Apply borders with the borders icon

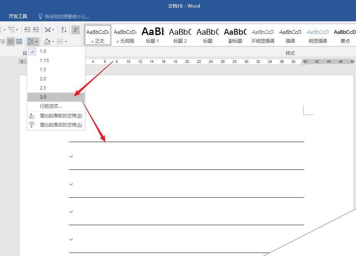60,42
